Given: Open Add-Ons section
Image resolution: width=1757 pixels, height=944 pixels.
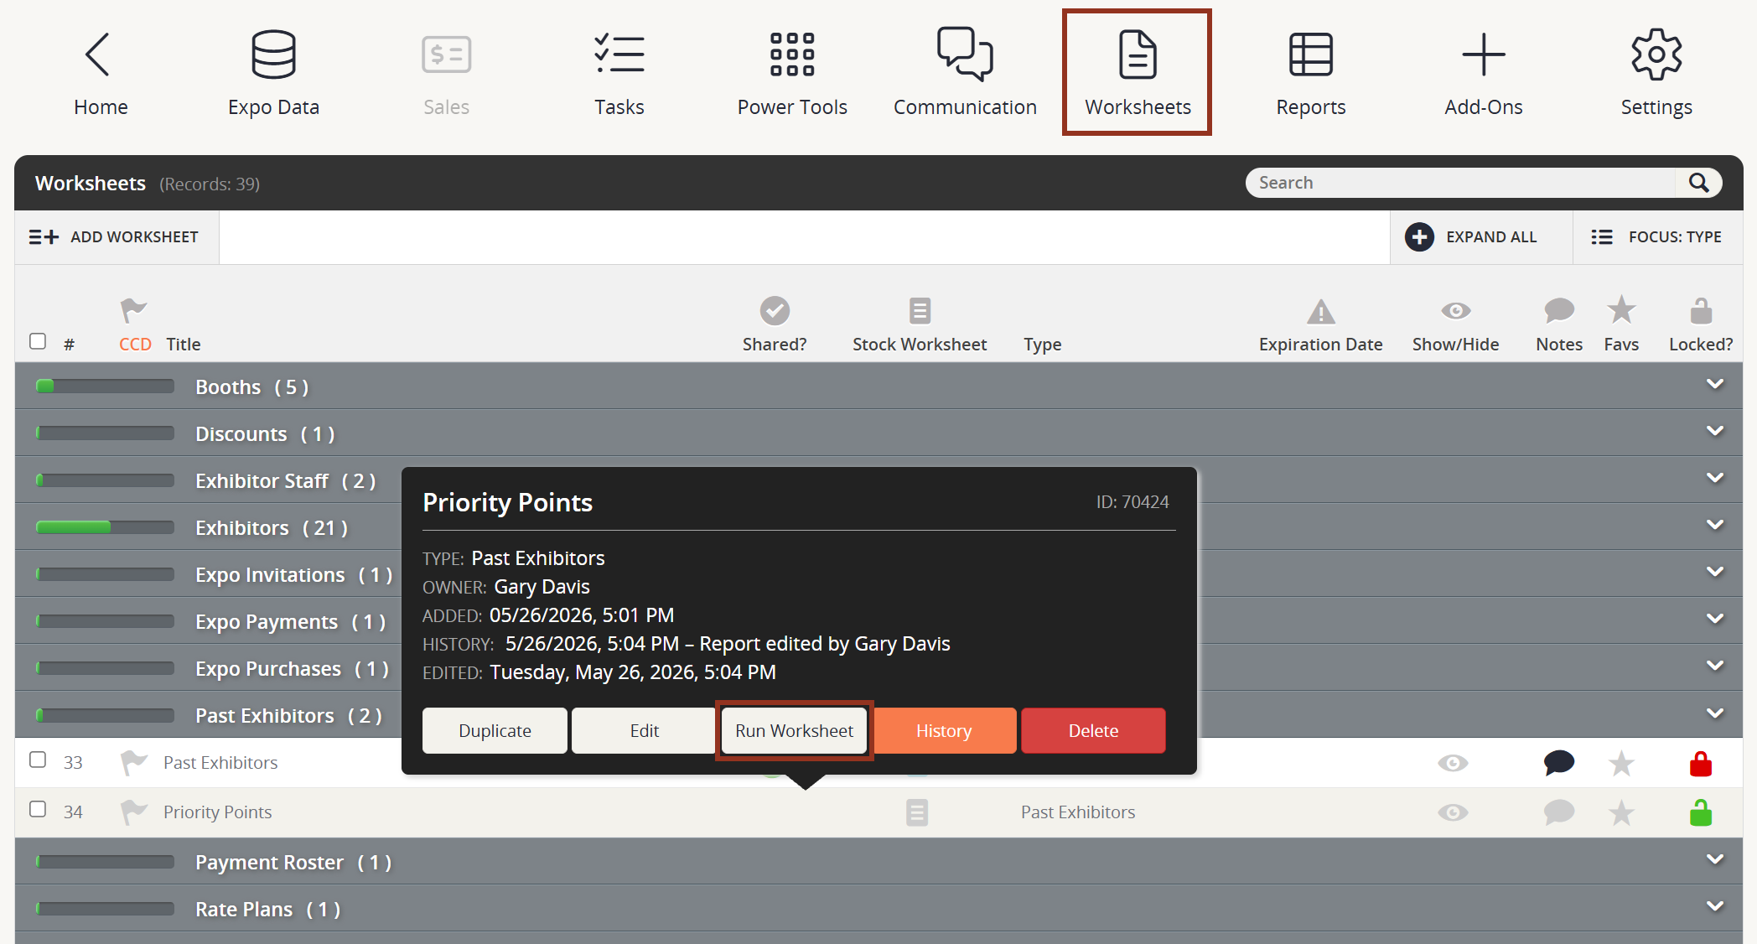Looking at the screenshot, I should point(1483,74).
